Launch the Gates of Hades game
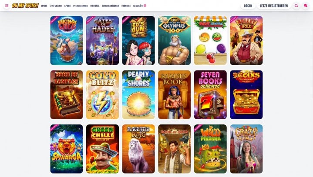Screen dimensions: 313x177 102,40
